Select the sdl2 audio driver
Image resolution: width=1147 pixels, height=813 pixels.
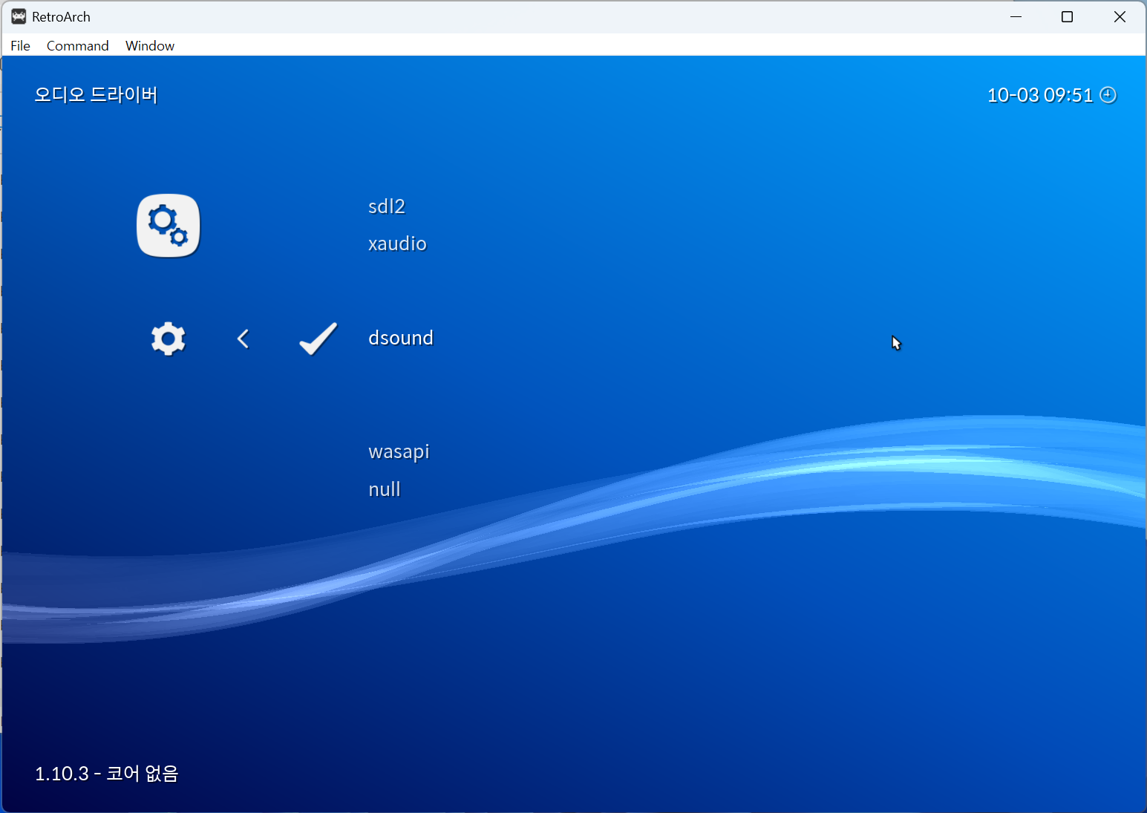pos(387,206)
